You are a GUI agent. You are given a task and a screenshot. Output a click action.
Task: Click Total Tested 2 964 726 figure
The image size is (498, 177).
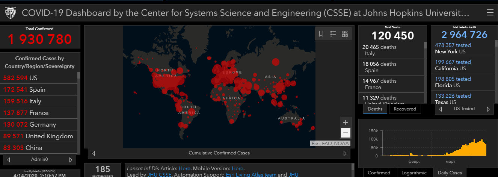pos(464,35)
